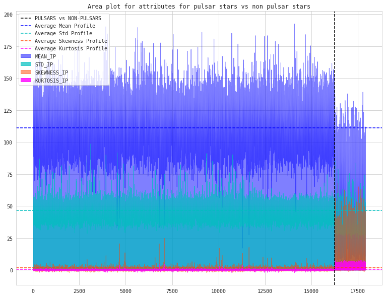This screenshot has width=385, height=297.
Task: Click the x-axis tick label 10000
Action: click(x=219, y=291)
